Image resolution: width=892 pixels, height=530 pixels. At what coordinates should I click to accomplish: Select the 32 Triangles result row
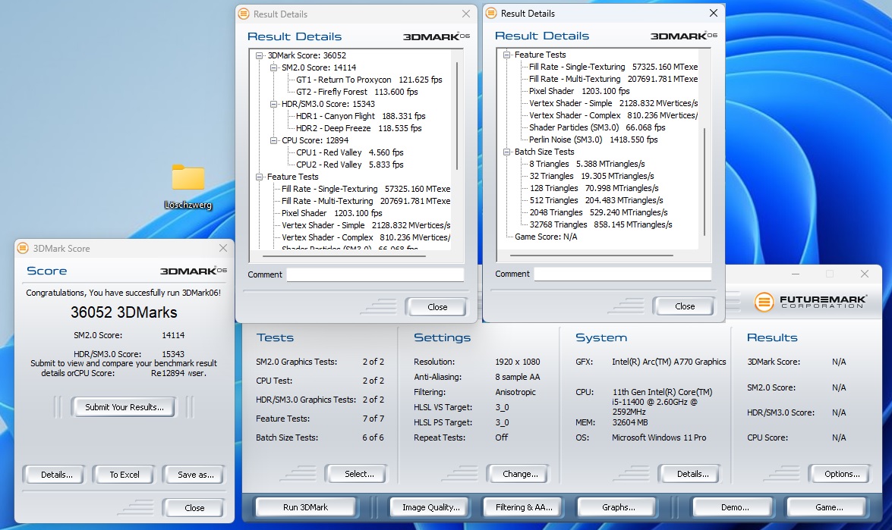pyautogui.click(x=591, y=176)
